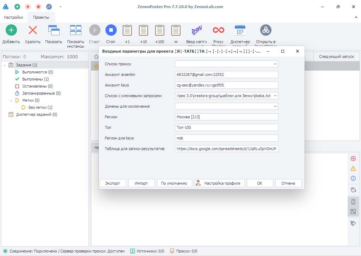Select Остановлены (0) in tree

[37, 86]
